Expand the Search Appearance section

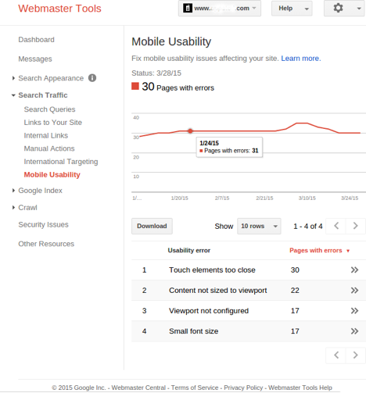click(13, 78)
